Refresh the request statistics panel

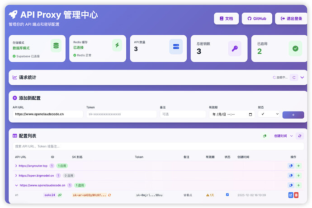[294, 78]
